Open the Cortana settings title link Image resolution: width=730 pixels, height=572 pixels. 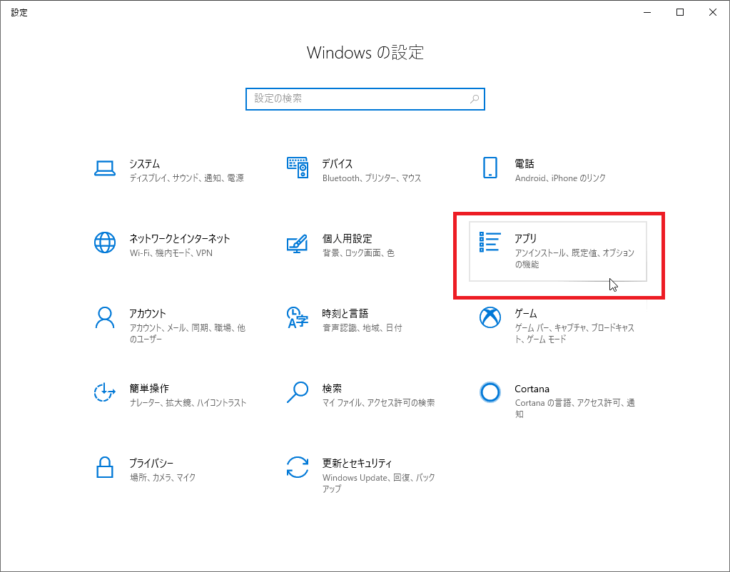pyautogui.click(x=532, y=389)
